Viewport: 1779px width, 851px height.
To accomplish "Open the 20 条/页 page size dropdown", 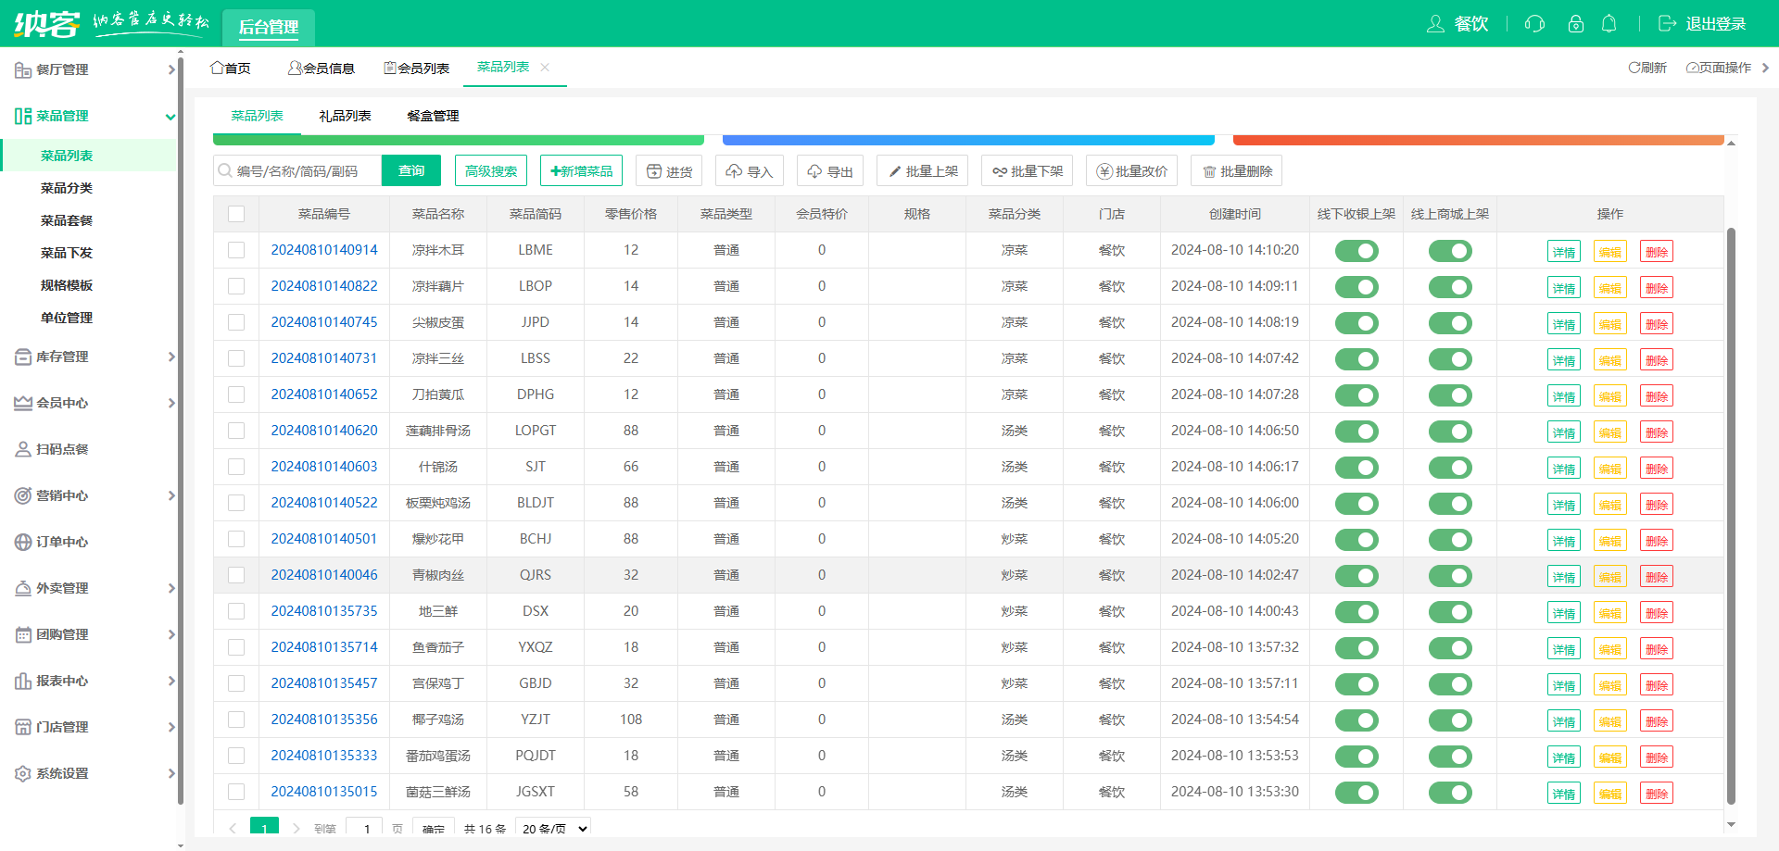I will coord(553,828).
